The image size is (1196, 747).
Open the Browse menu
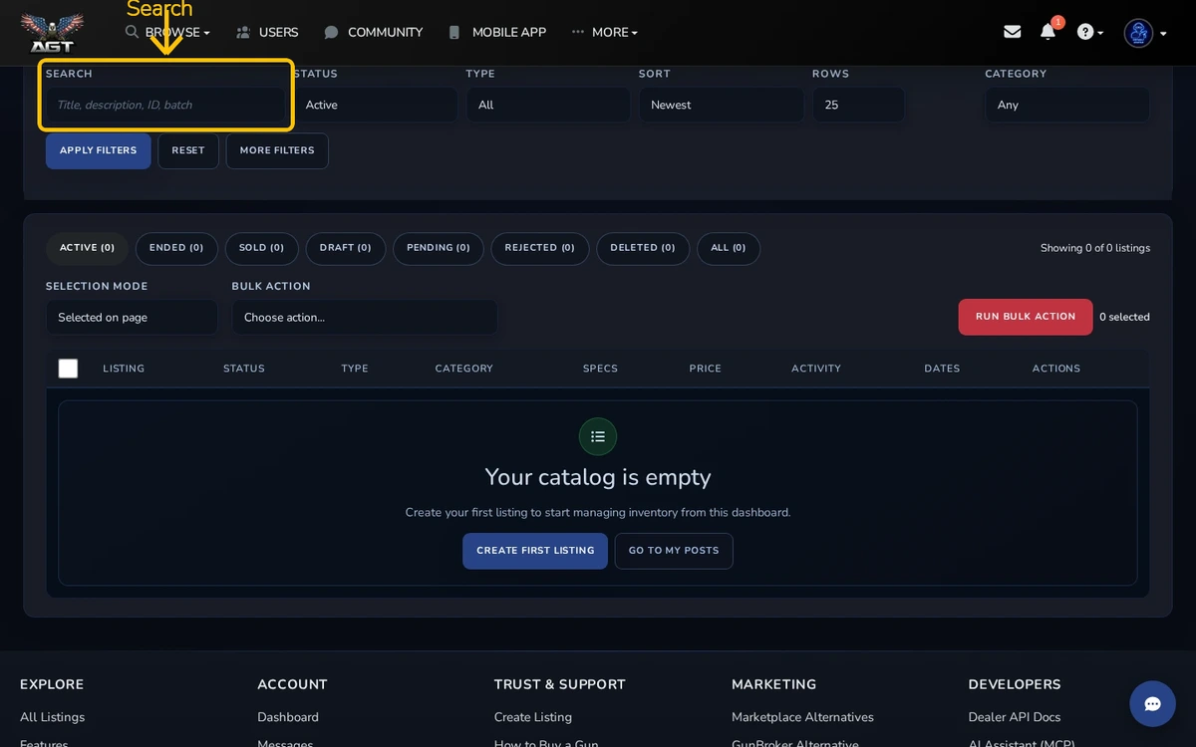pyautogui.click(x=167, y=33)
